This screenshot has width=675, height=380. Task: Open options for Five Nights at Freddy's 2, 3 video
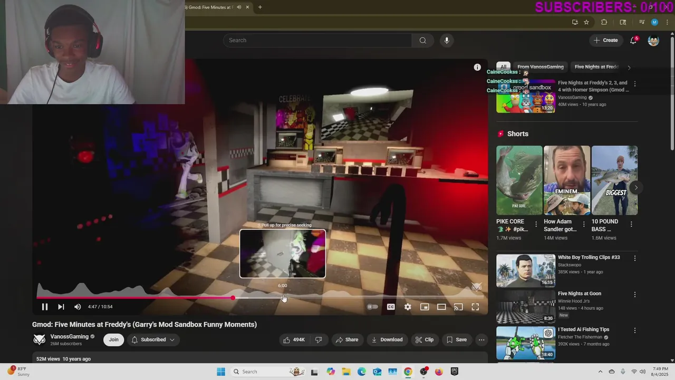click(635, 84)
